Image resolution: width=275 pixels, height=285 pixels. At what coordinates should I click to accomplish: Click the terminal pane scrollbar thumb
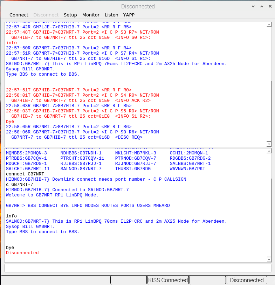[269, 217]
